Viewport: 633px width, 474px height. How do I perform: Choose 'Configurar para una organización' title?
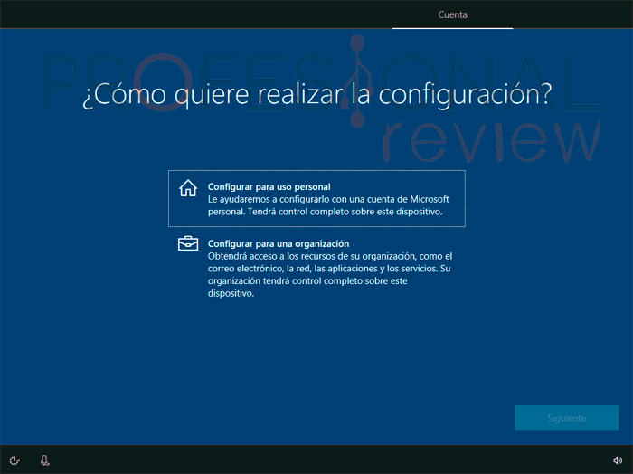pyautogui.click(x=279, y=244)
